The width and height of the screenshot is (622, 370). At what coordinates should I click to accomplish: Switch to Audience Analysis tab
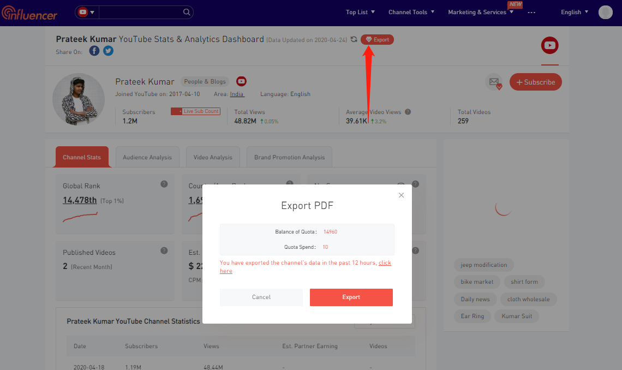[147, 157]
